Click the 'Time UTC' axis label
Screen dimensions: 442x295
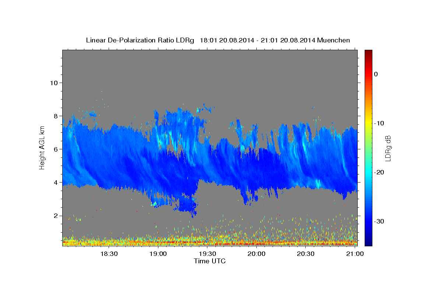tap(210, 261)
